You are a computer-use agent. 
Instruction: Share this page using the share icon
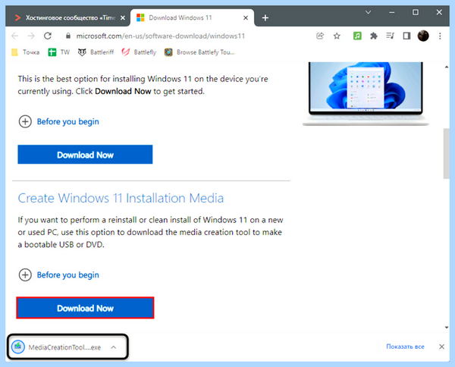(320, 36)
